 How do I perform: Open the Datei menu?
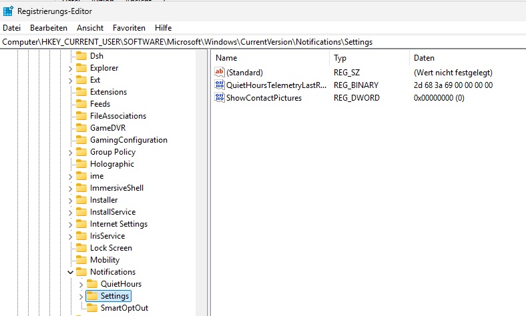click(12, 28)
